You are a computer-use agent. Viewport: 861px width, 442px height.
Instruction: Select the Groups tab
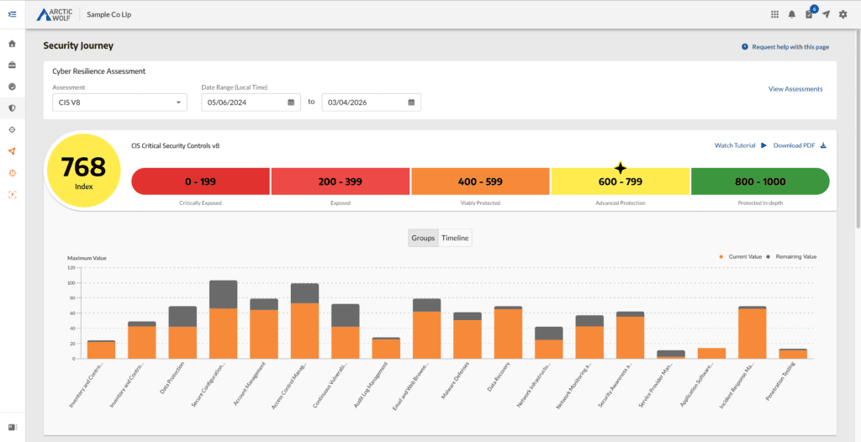coord(423,238)
